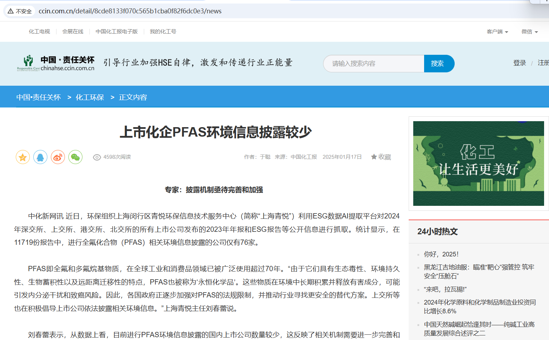Share article to QZone via star icon

tap(22, 157)
